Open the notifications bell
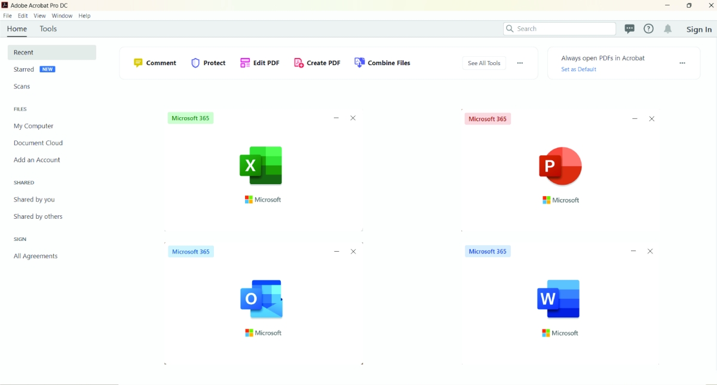Viewport: 717px width, 385px height. coord(668,29)
